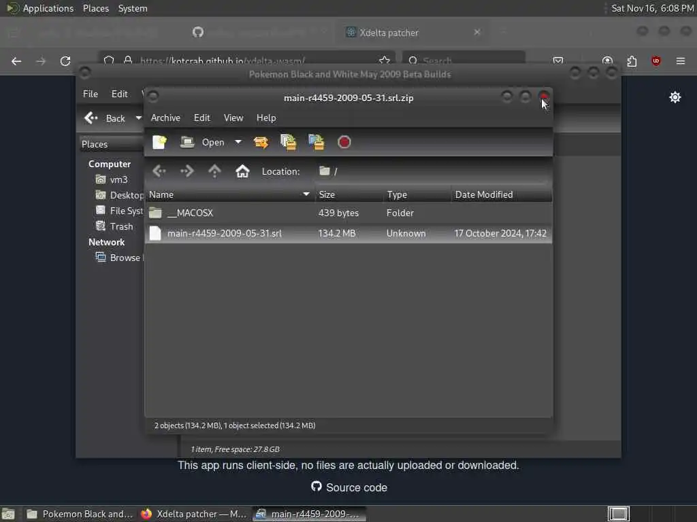The width and height of the screenshot is (697, 522).
Task: Go up one level in archive
Action: [214, 171]
